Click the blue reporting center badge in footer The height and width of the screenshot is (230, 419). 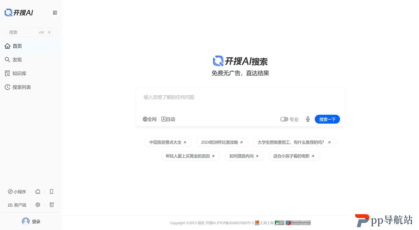[298, 223]
